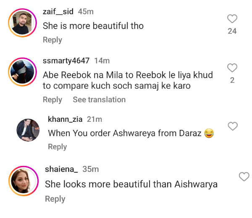View shaiena_'s profile avatar
252x218 pixels.
[x=21, y=180]
